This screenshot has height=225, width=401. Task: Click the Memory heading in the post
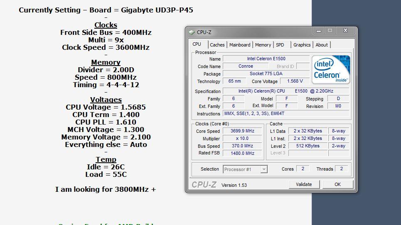(x=106, y=62)
